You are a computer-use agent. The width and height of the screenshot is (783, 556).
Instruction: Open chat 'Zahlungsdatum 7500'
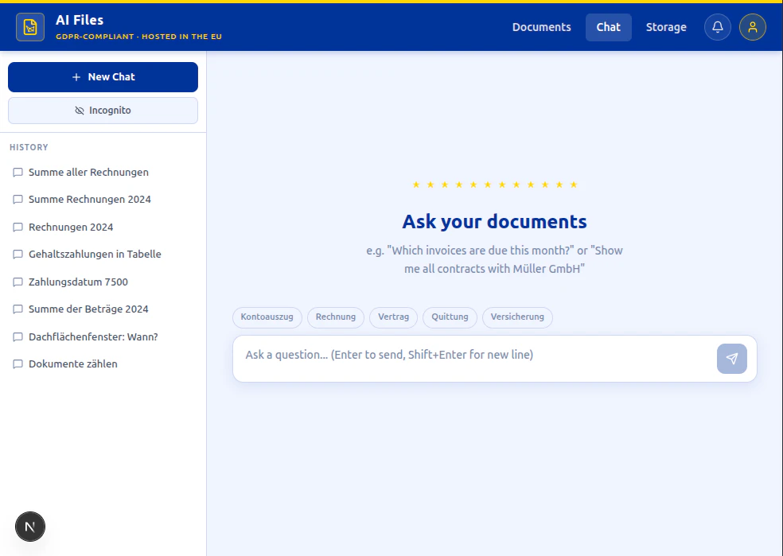[x=103, y=282]
